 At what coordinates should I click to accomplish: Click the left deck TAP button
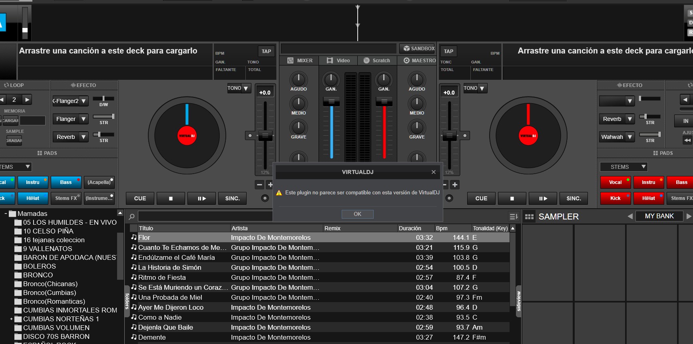point(266,51)
